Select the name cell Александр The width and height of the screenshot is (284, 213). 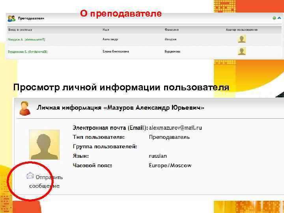[110, 39]
